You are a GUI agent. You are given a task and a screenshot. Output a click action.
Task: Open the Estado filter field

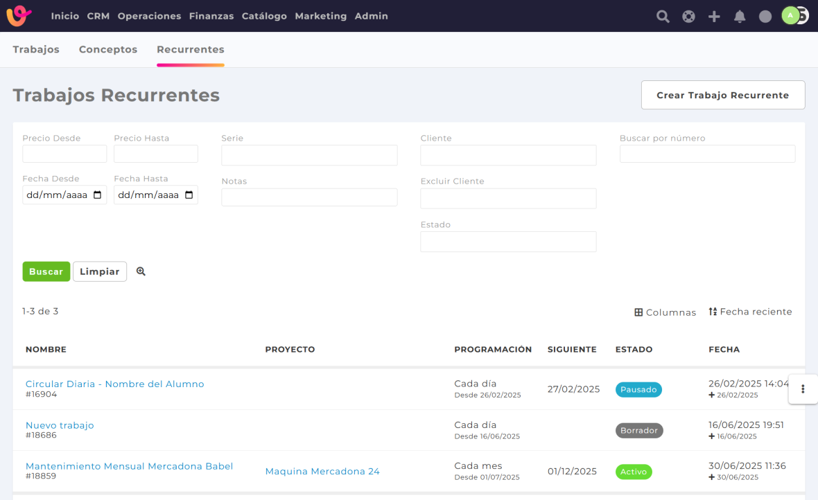point(508,242)
